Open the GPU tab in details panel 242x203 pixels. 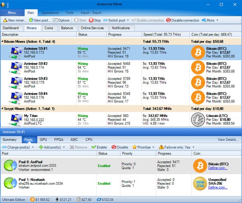[43, 140]
